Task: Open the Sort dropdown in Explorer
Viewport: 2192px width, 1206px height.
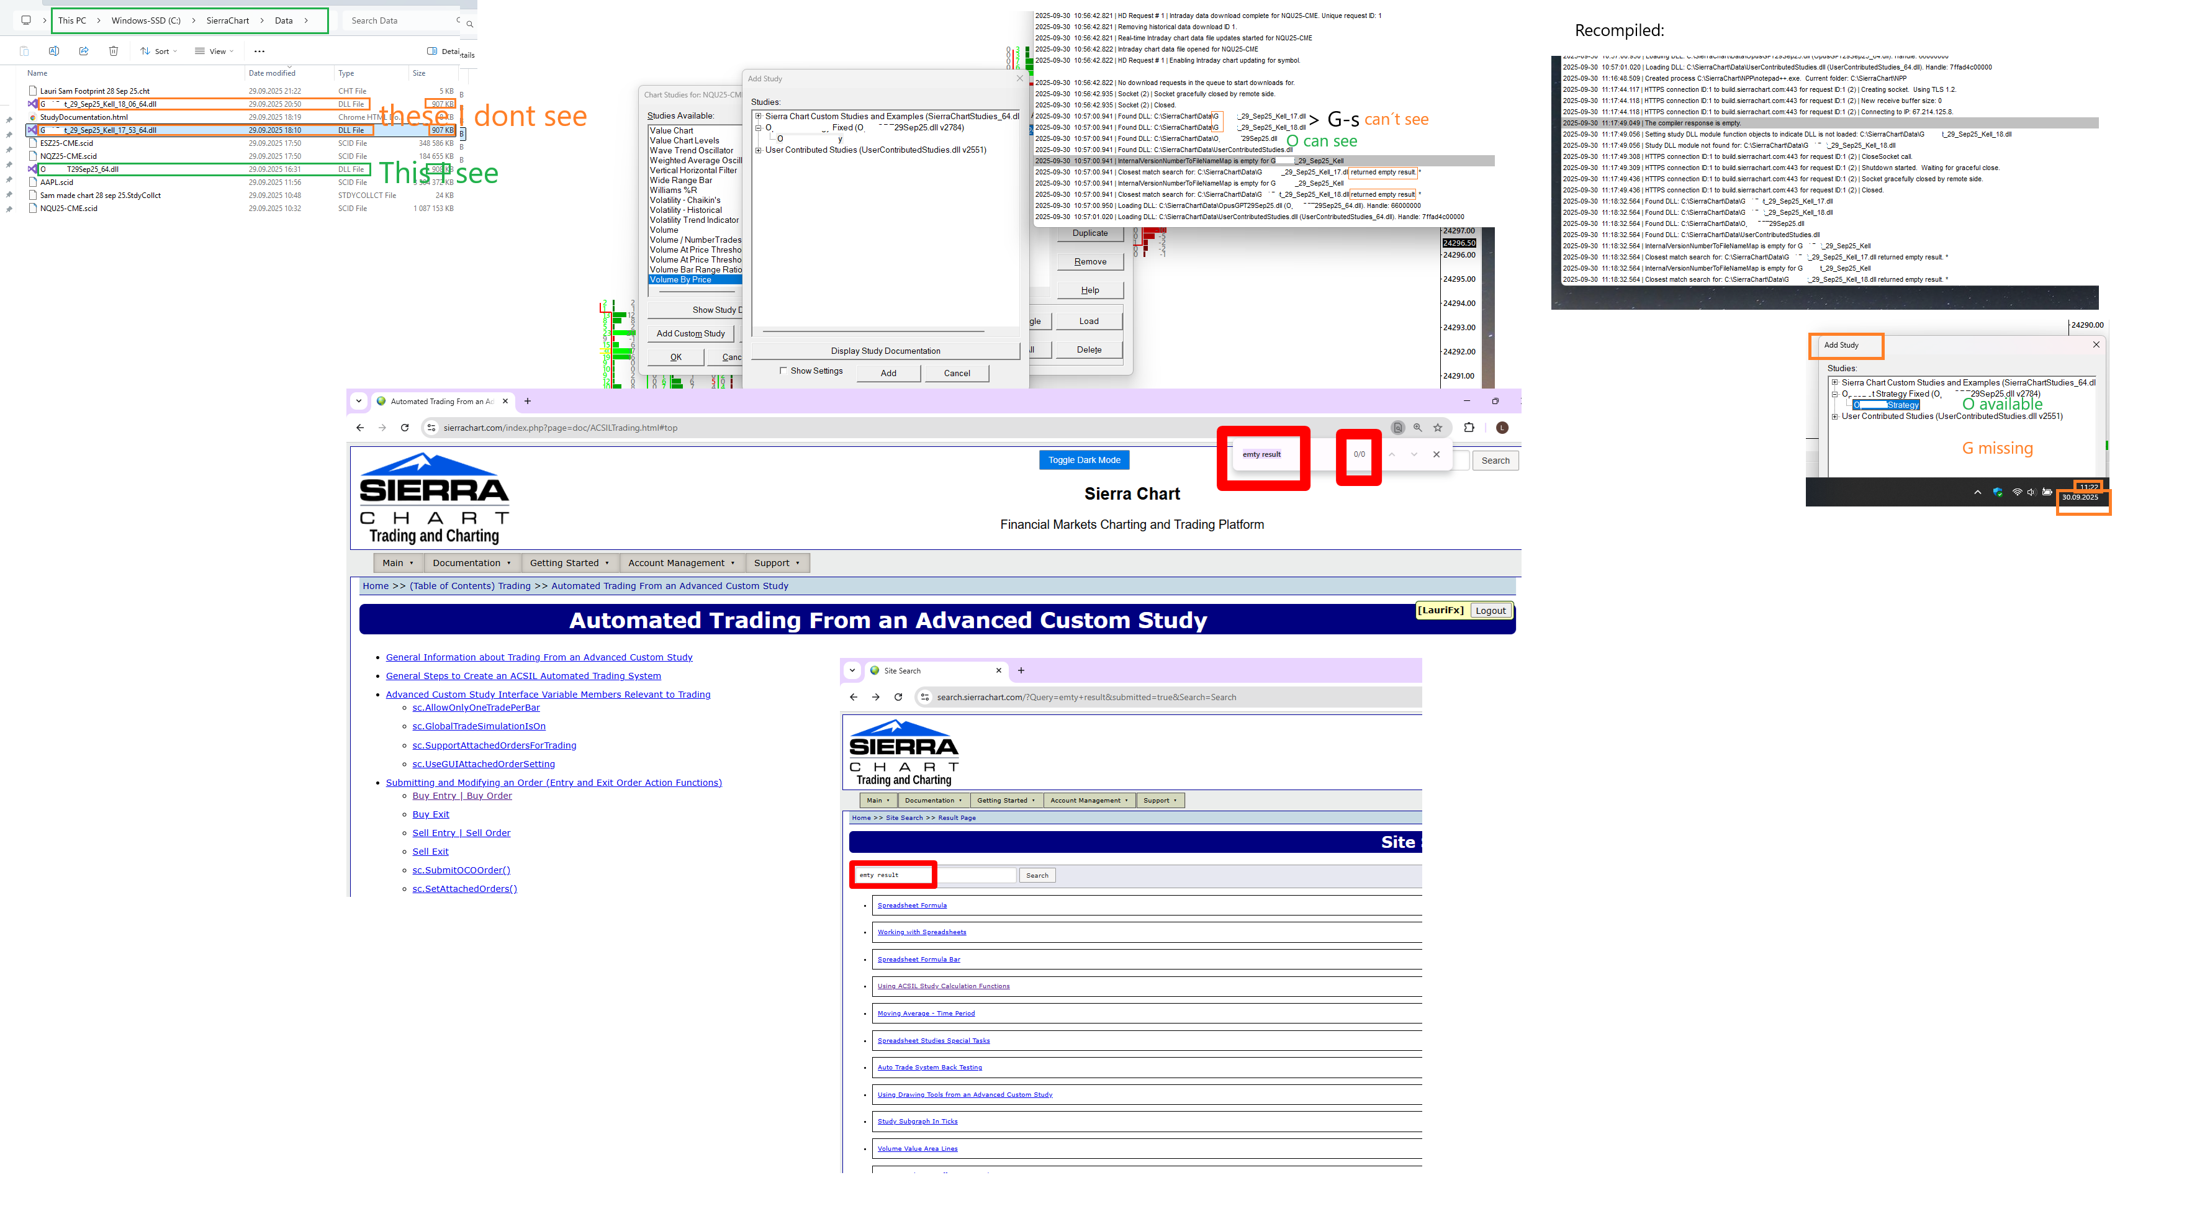Action: (x=159, y=51)
